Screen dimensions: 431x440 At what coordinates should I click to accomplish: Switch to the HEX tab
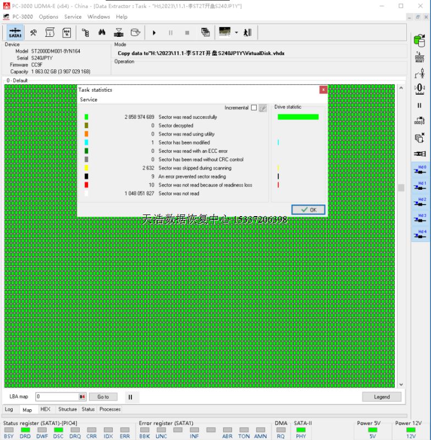pyautogui.click(x=46, y=409)
